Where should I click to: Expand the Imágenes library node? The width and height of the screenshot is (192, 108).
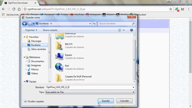26,65
